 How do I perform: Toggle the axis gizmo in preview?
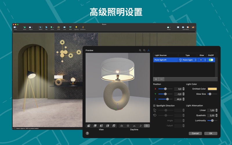(148, 50)
